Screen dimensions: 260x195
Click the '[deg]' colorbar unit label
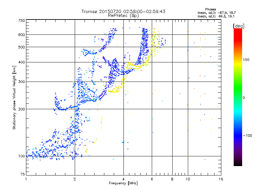[x=239, y=26]
